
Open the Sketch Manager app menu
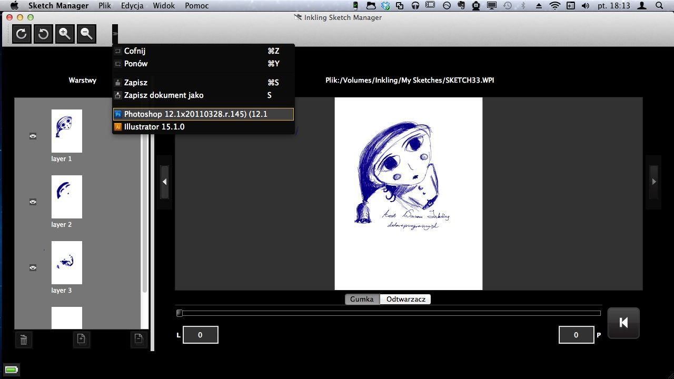58,6
